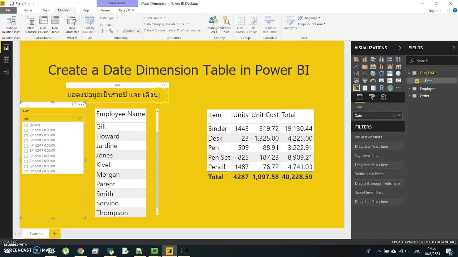Viewport: 458px width, 257px height.
Task: Check the 1/1/2017 slicer checkbox
Action: click(26, 130)
